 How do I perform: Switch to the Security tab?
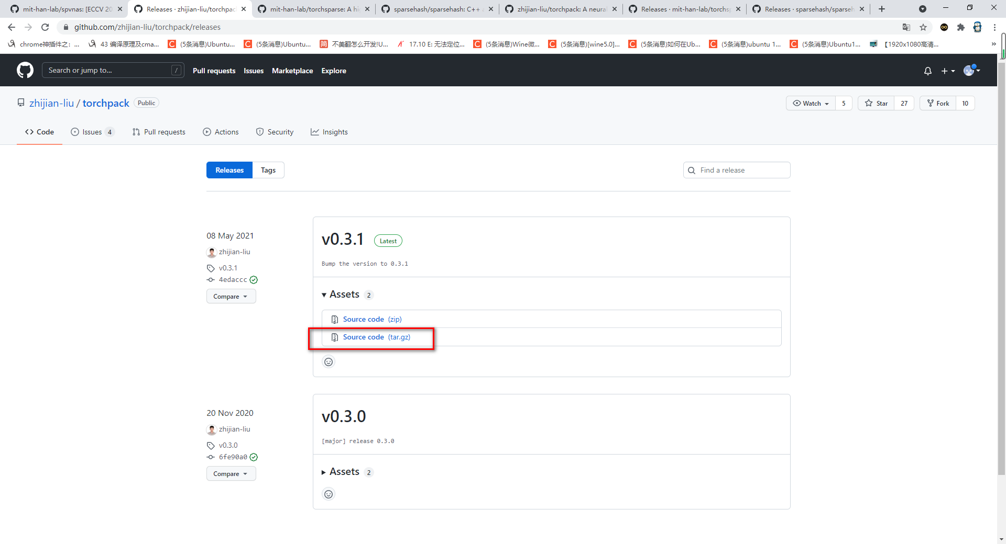point(275,132)
